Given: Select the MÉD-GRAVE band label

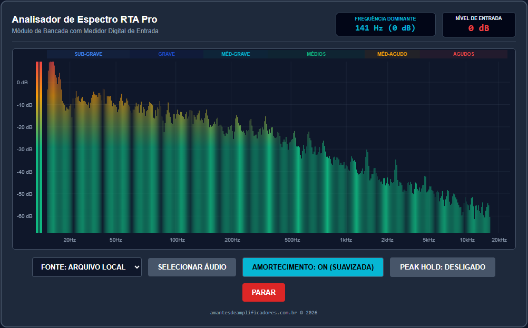Looking at the screenshot, I should pos(236,54).
